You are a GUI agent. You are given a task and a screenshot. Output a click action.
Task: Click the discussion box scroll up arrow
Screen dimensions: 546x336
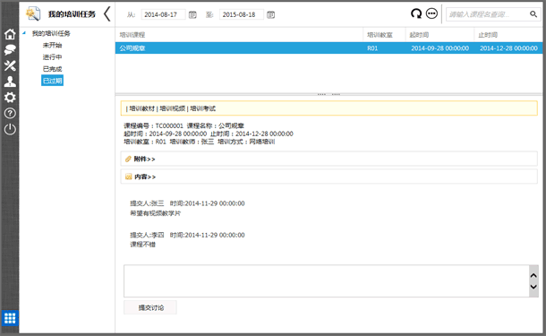click(533, 275)
